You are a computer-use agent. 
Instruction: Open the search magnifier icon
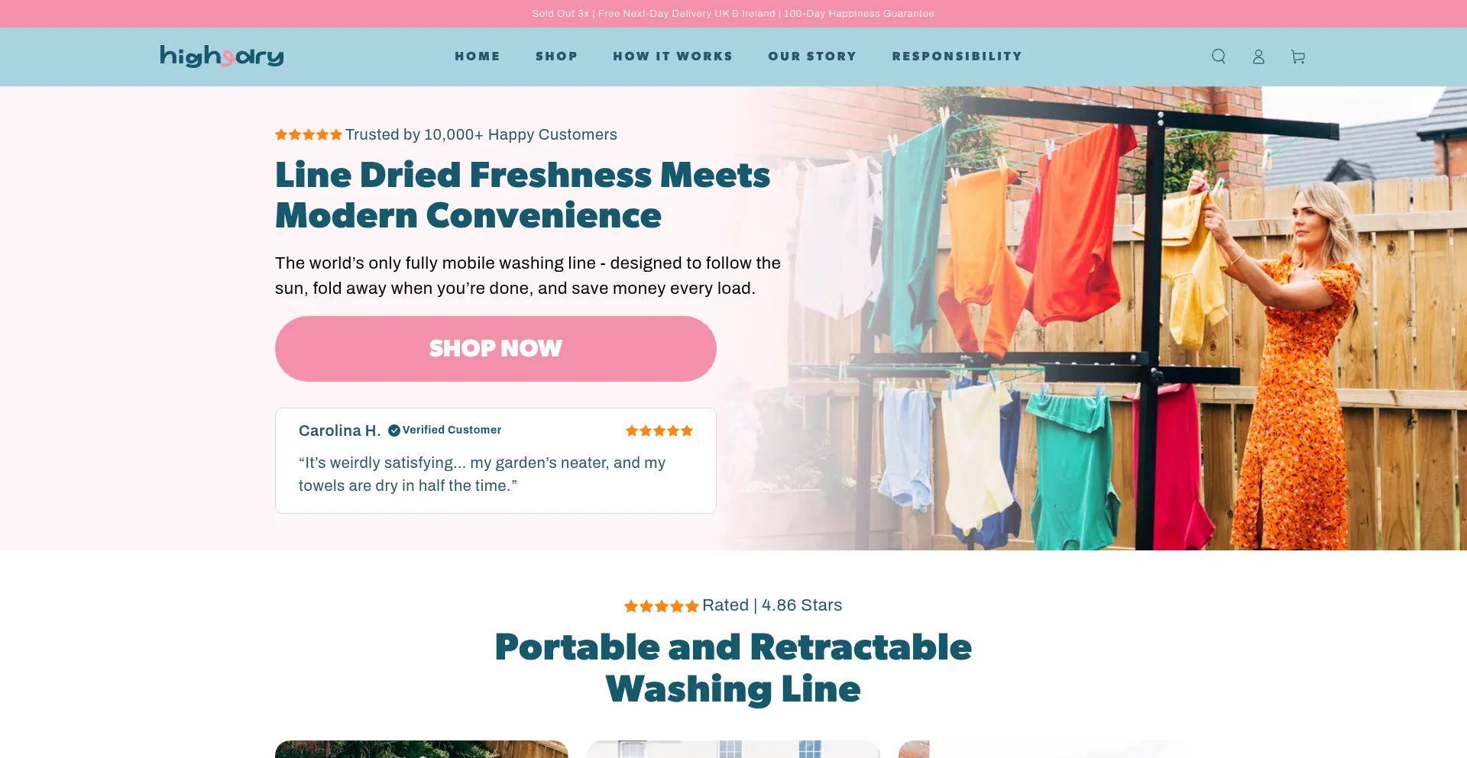(x=1219, y=56)
